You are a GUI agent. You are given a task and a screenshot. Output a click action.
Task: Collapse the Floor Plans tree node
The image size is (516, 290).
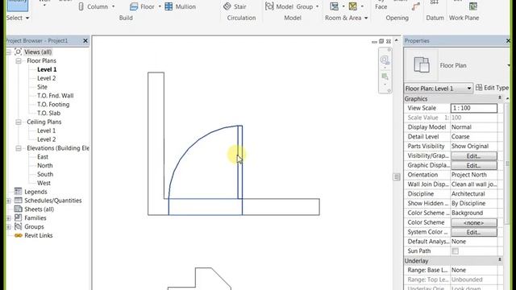[x=19, y=61]
